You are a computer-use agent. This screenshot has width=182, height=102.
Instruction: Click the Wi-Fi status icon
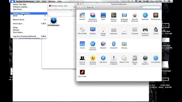click(x=136, y=1)
